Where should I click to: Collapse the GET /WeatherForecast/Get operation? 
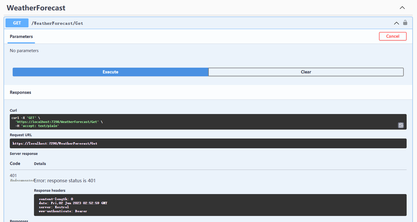[x=397, y=23]
